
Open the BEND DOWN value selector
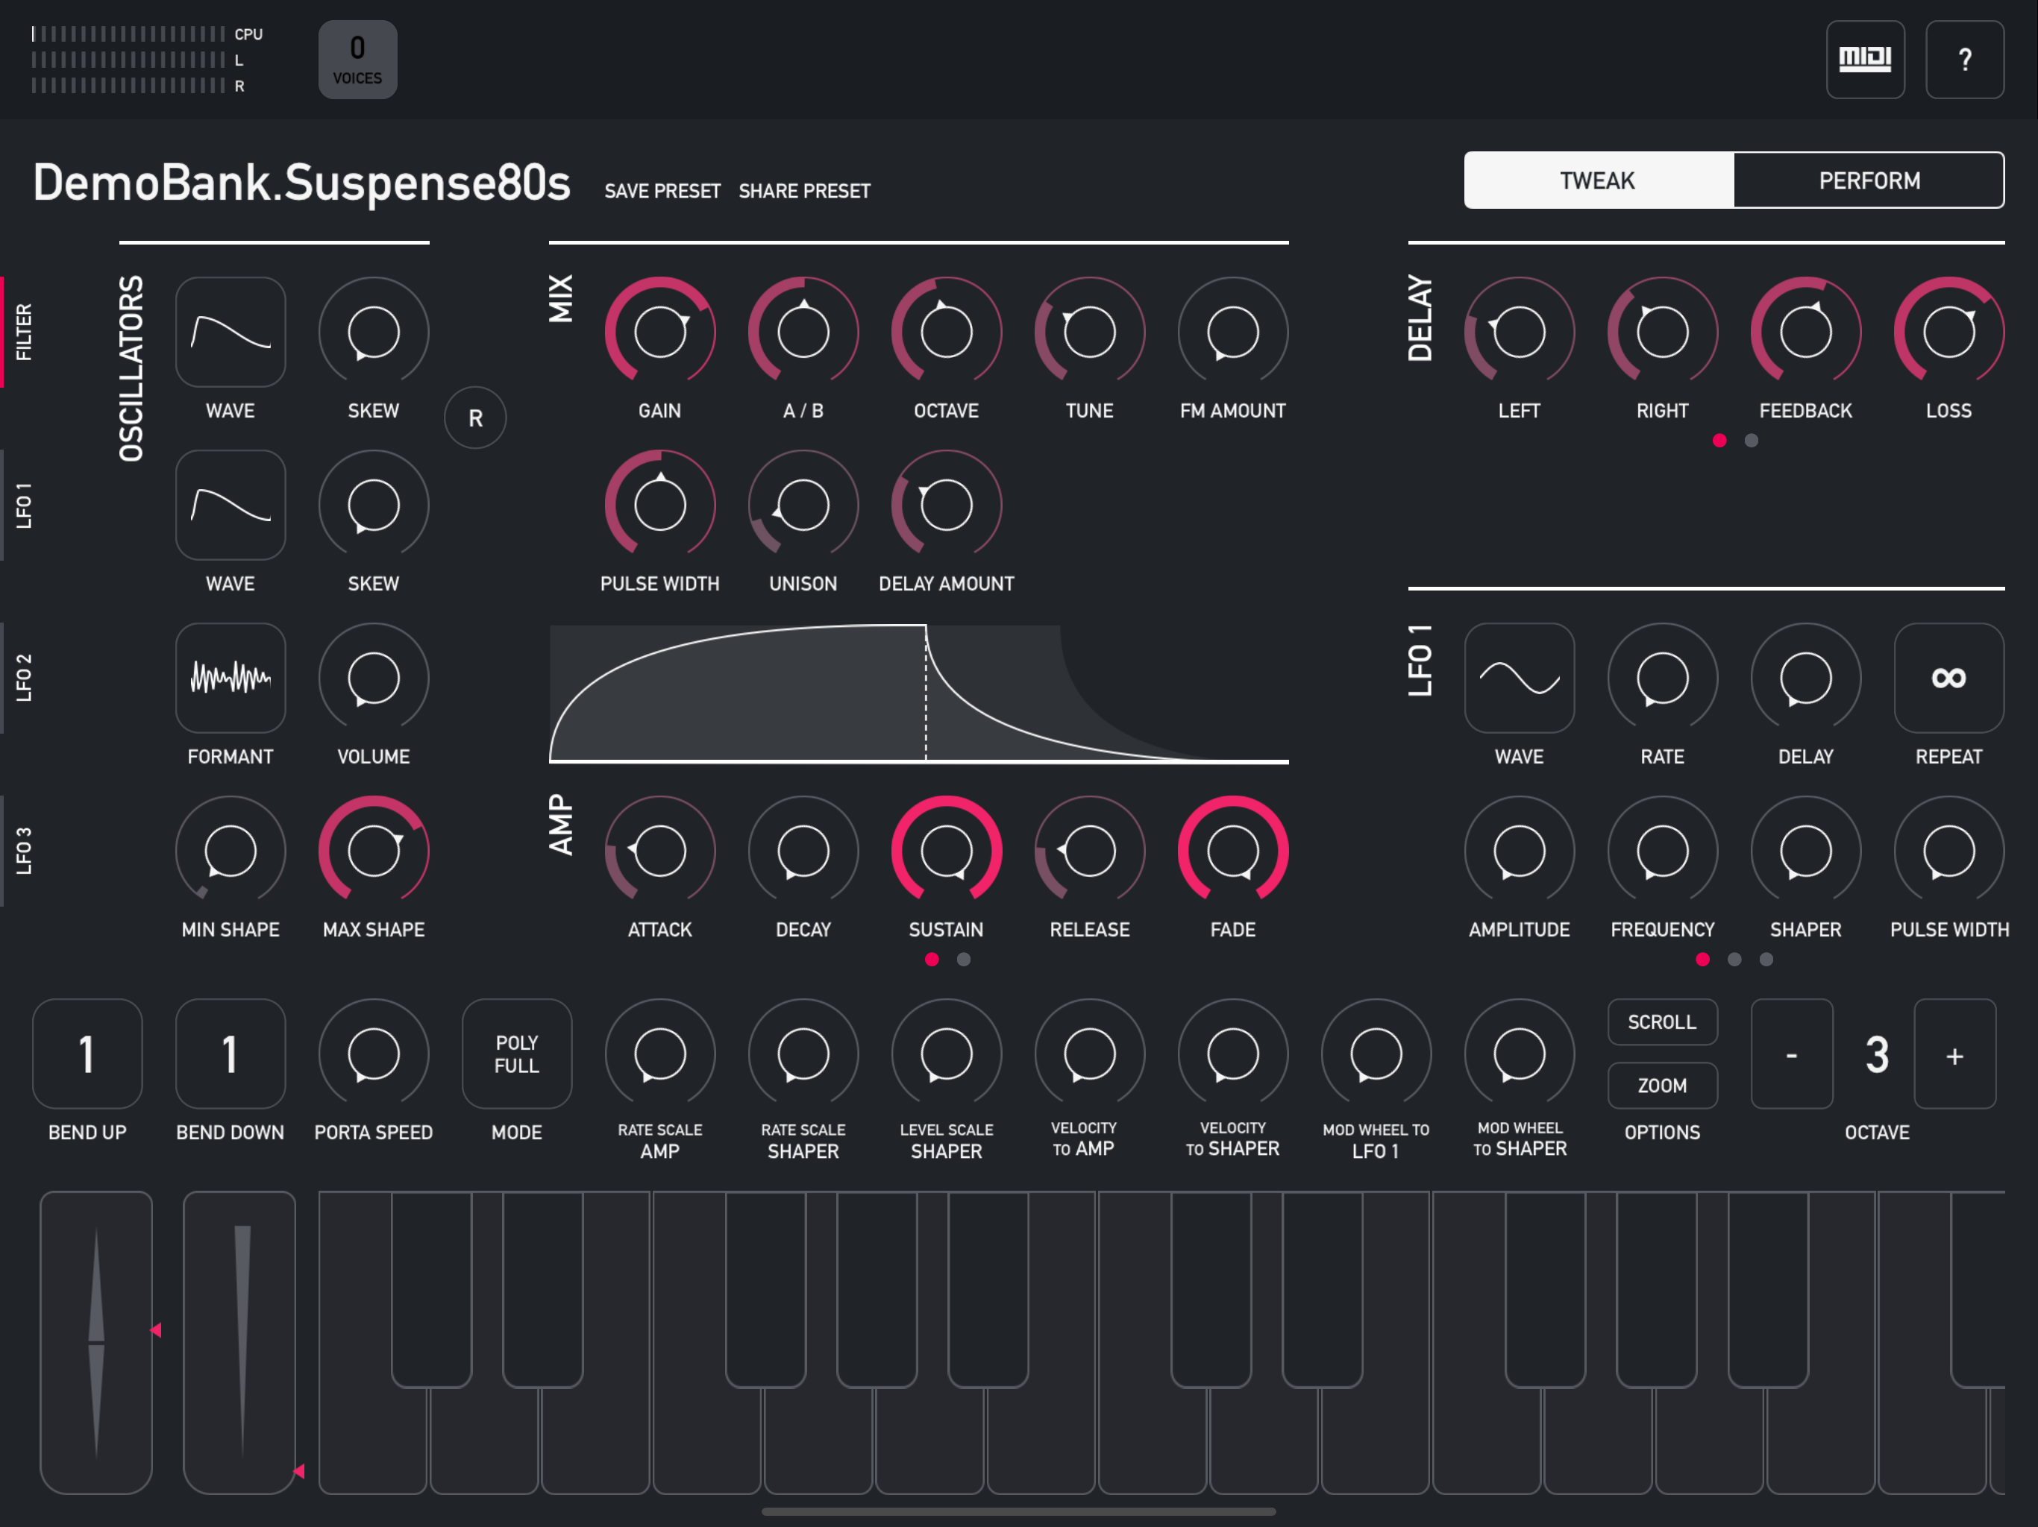click(x=231, y=1054)
